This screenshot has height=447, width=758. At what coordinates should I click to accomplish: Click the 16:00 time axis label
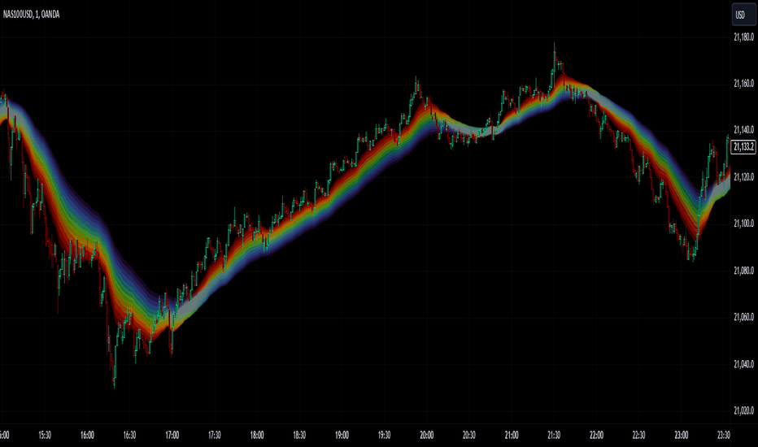point(87,436)
